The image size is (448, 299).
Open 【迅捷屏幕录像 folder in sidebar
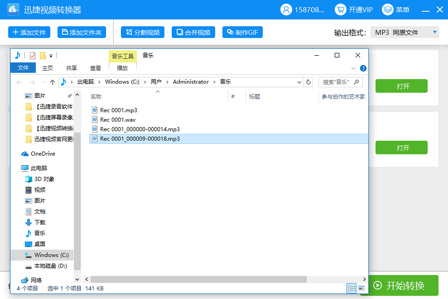click(x=49, y=117)
